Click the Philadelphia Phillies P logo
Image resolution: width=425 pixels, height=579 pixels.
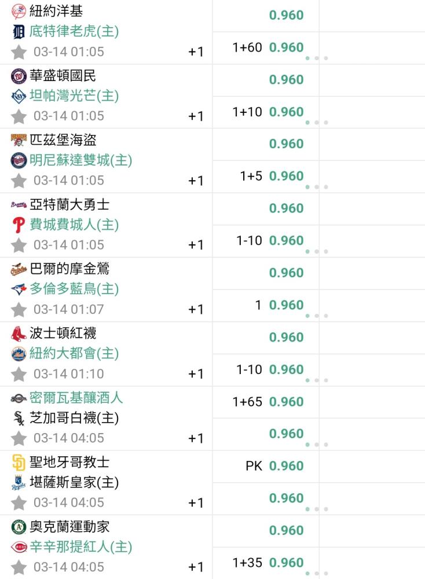coord(19,225)
